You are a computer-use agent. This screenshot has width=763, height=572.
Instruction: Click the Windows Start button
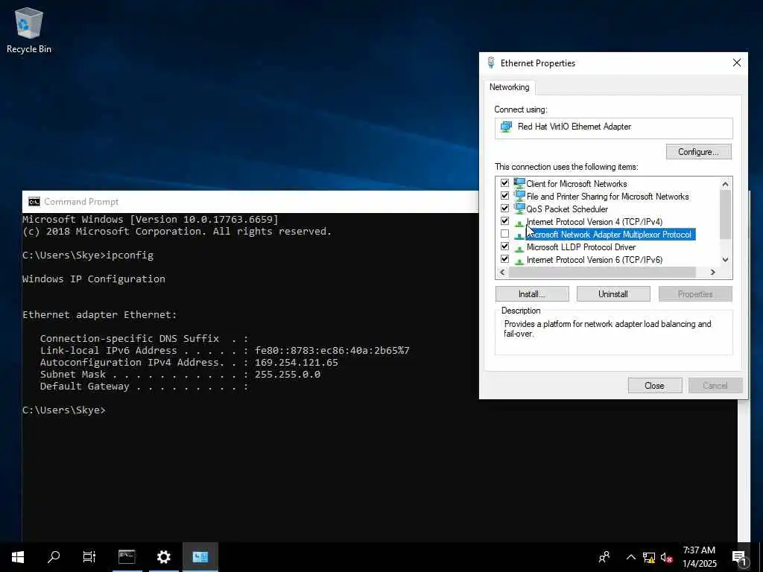click(x=18, y=557)
